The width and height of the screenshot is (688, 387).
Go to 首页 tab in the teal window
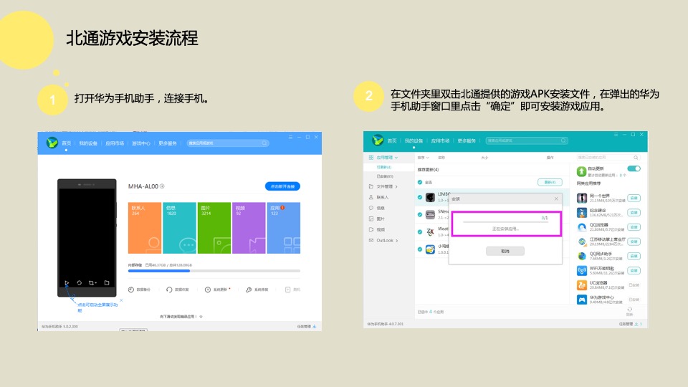pyautogui.click(x=392, y=141)
